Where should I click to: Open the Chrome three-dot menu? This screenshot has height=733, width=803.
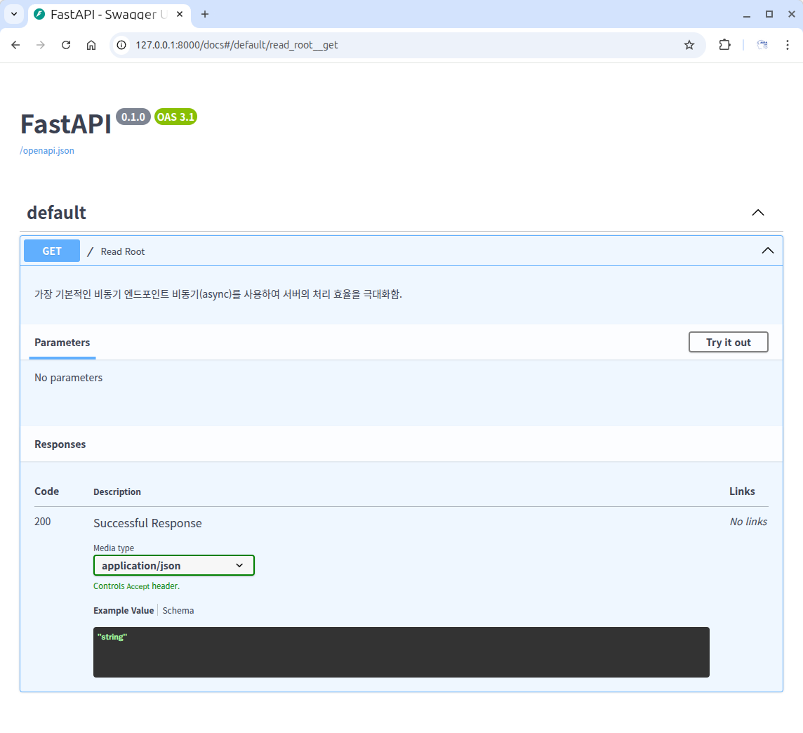(787, 45)
